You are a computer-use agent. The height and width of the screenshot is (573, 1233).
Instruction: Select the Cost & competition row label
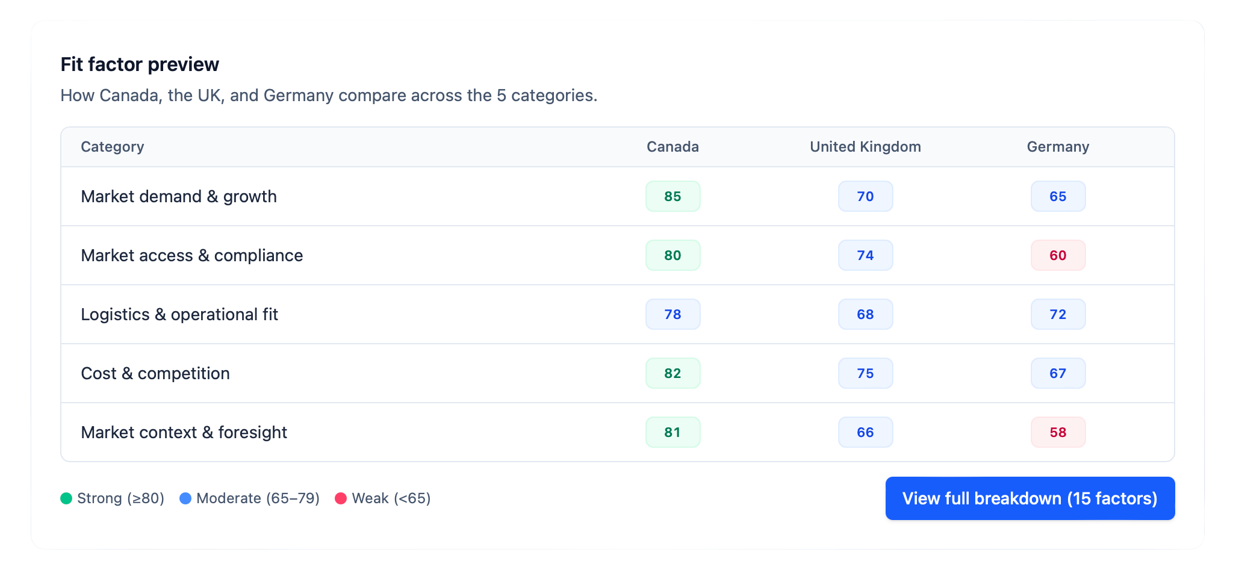[155, 373]
